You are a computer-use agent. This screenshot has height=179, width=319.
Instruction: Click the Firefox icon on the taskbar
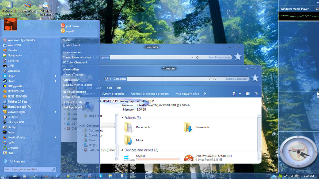[x=46, y=176]
